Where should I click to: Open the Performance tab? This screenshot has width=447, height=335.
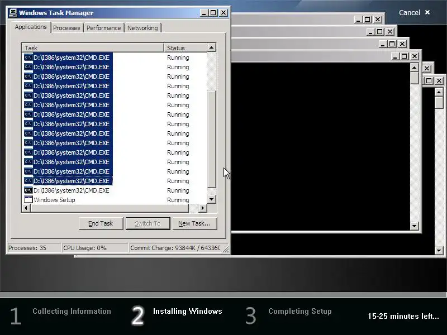104,28
